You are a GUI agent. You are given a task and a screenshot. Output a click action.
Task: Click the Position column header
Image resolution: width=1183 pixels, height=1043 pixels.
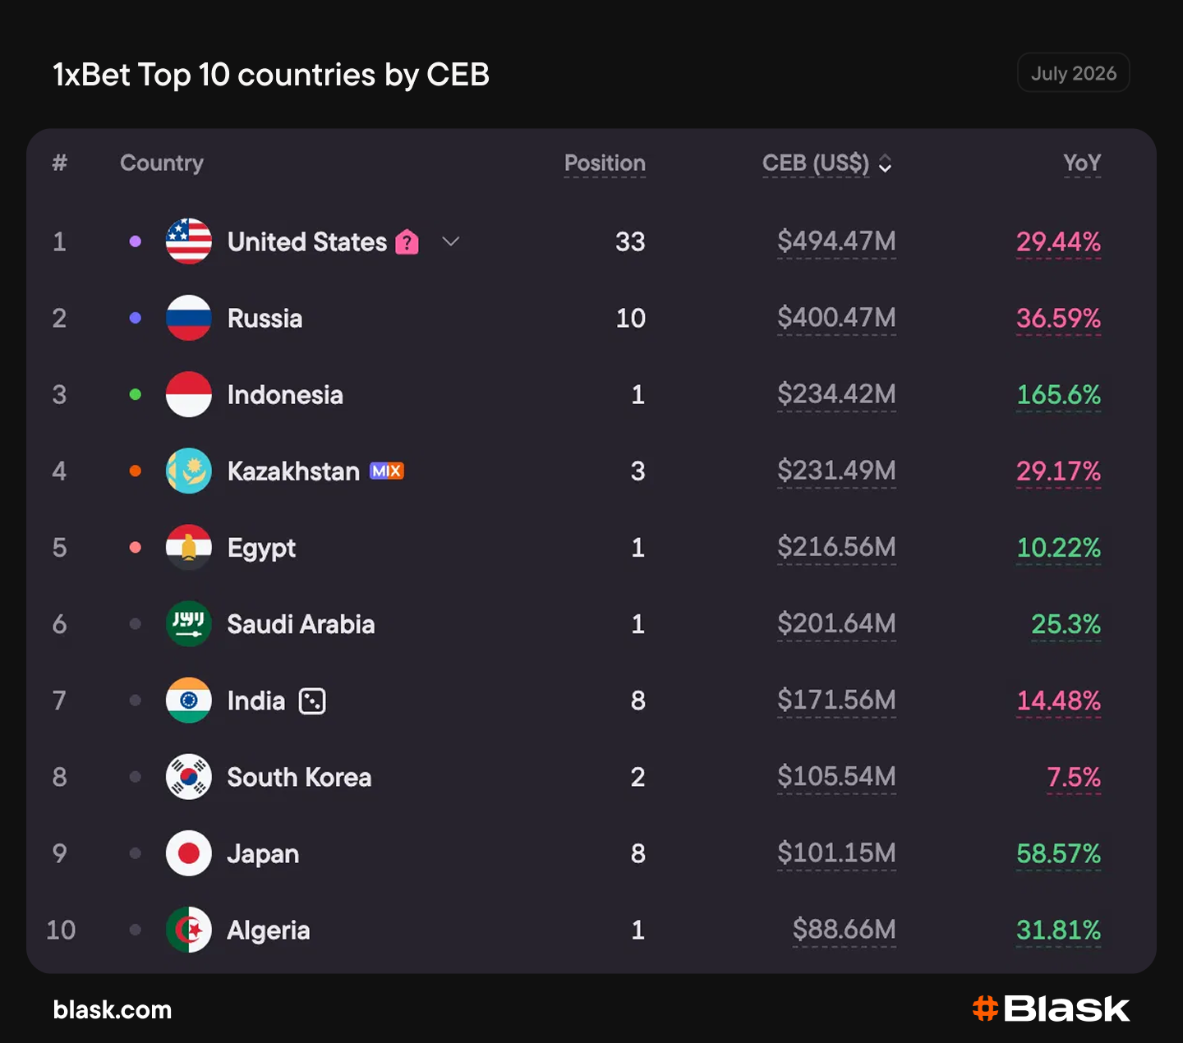click(x=605, y=163)
